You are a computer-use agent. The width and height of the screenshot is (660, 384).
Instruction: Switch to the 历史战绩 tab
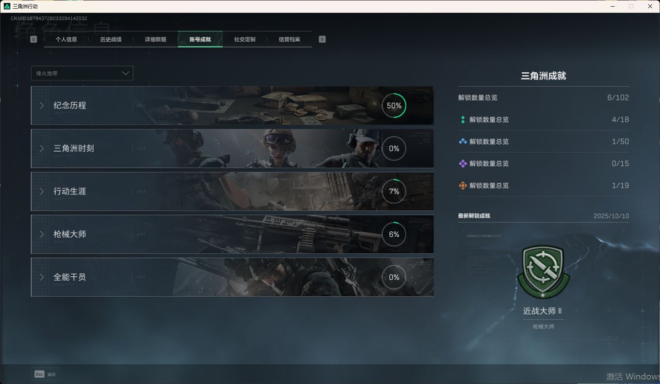pyautogui.click(x=111, y=39)
